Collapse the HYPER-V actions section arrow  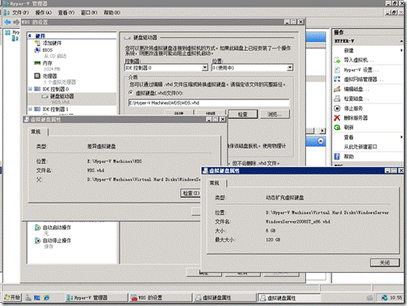point(401,41)
